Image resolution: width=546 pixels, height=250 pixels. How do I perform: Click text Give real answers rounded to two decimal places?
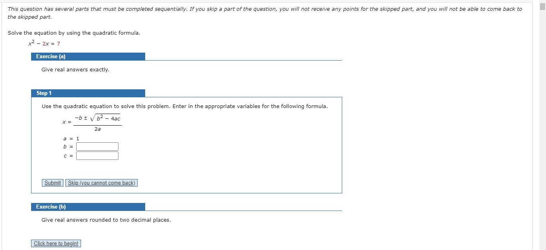pos(106,220)
